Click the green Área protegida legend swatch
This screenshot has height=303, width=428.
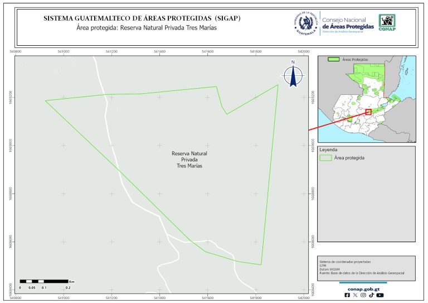(325, 158)
